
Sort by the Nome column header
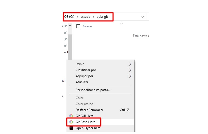(x=87, y=26)
